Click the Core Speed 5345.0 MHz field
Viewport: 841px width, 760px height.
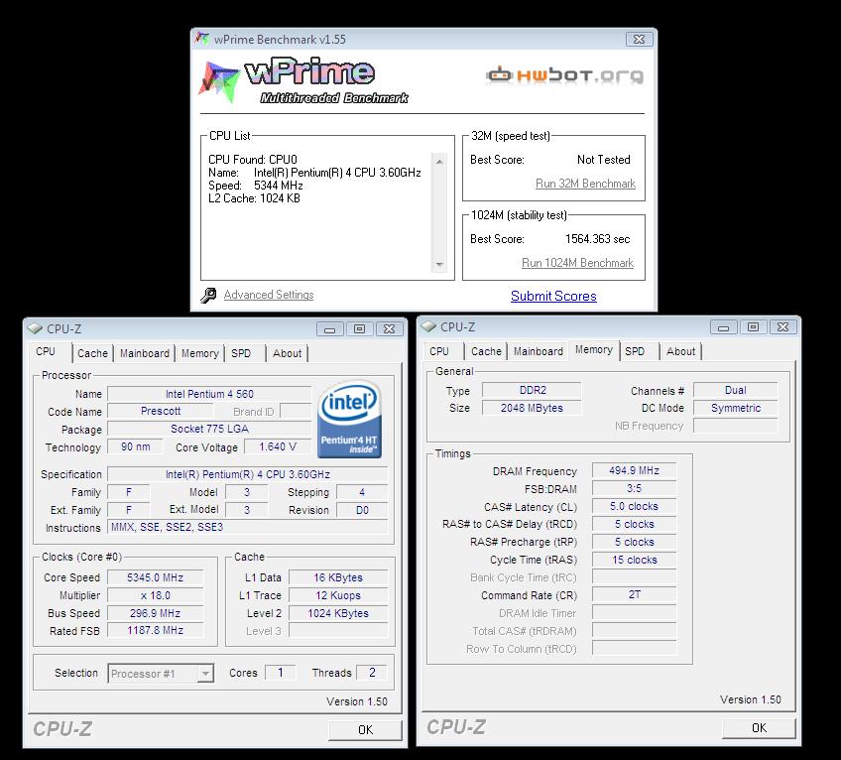155,577
